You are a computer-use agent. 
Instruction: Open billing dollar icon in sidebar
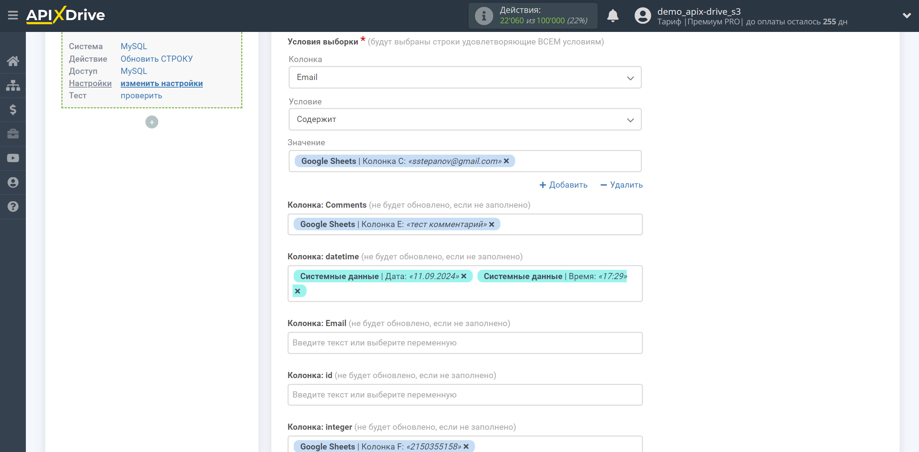tap(13, 109)
